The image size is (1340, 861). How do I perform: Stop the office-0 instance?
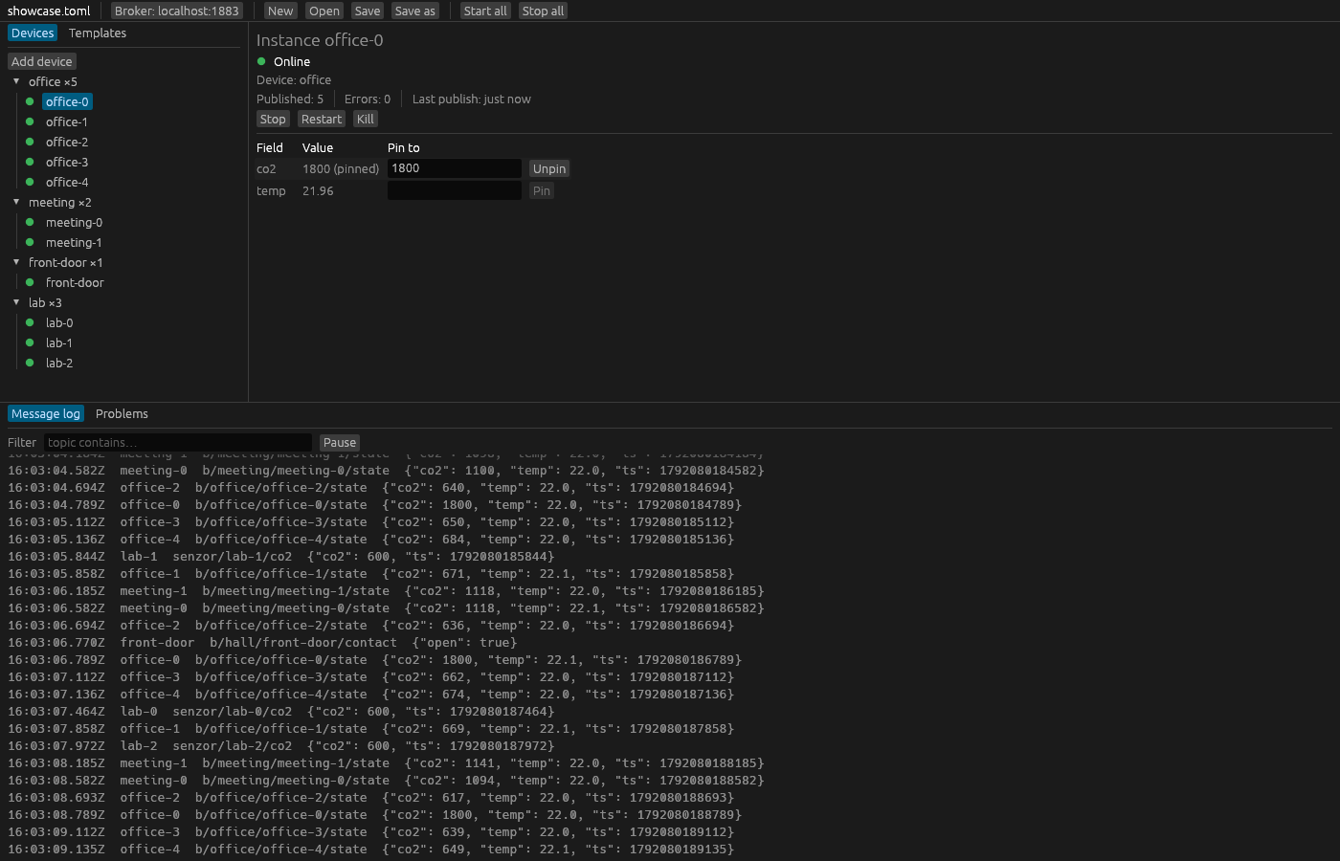[273, 119]
